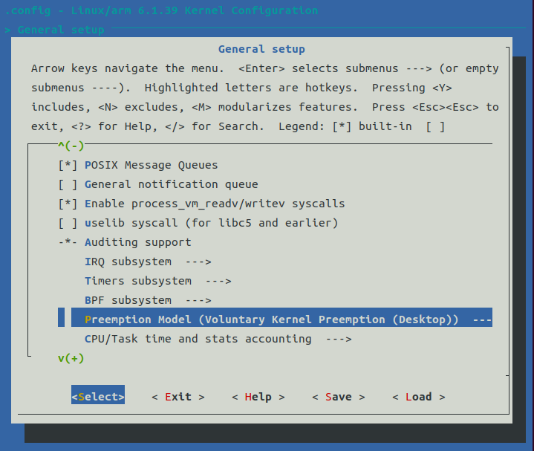Screen dimensions: 534x451
Task: Click the Exit button
Action: 178,398
